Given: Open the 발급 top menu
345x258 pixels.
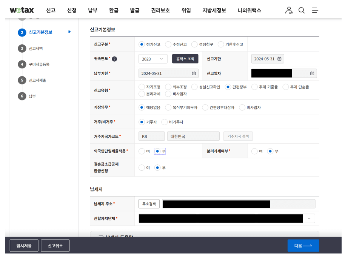Looking at the screenshot, I should pyautogui.click(x=135, y=10).
